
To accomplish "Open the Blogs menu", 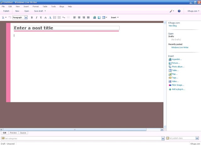I will pyautogui.click(x=62, y=6).
